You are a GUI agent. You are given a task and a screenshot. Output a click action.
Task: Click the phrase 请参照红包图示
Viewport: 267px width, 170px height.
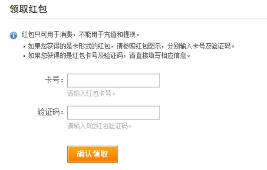139,46
